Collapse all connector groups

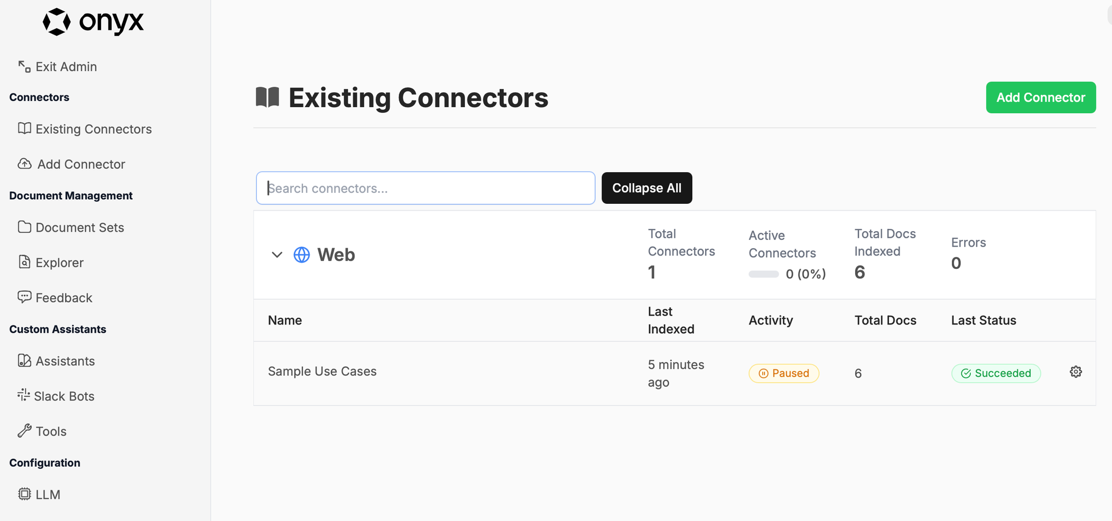coord(647,188)
